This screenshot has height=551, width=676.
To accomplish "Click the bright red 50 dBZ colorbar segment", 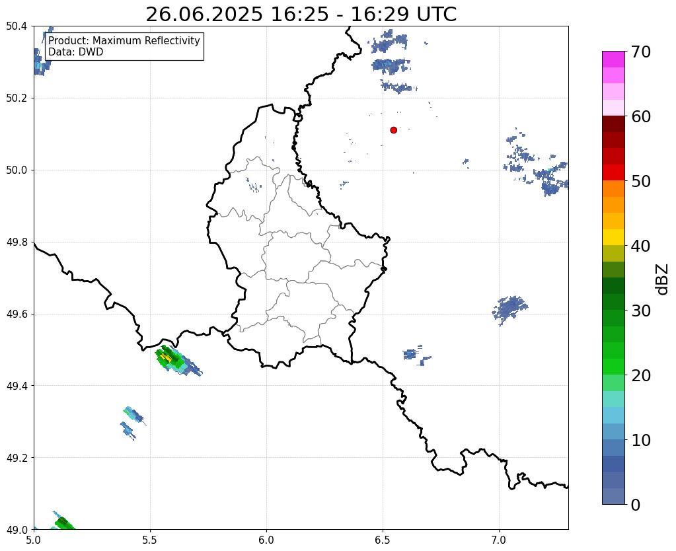I will [613, 172].
